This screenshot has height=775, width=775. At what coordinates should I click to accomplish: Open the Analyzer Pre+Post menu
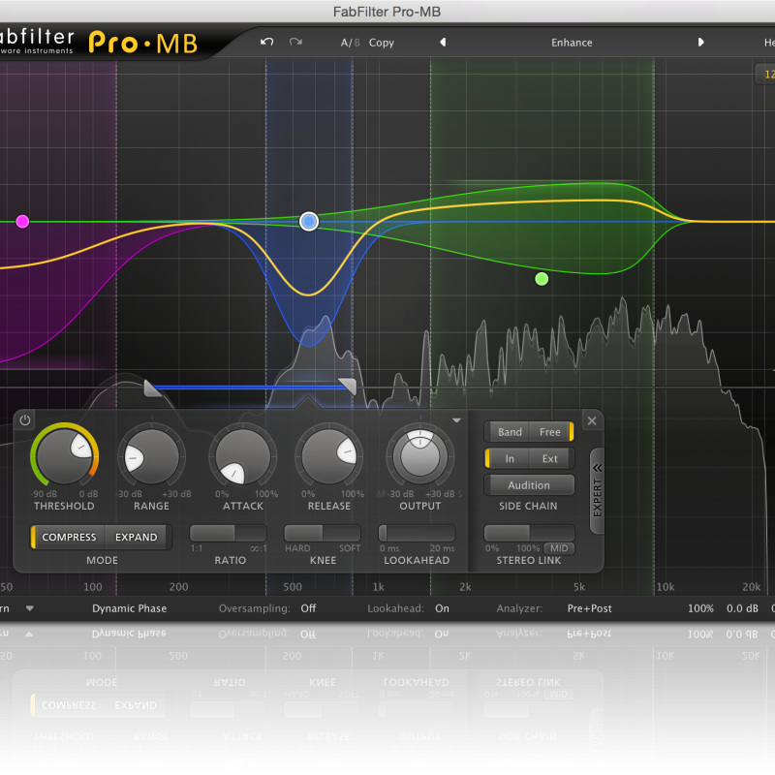(590, 608)
